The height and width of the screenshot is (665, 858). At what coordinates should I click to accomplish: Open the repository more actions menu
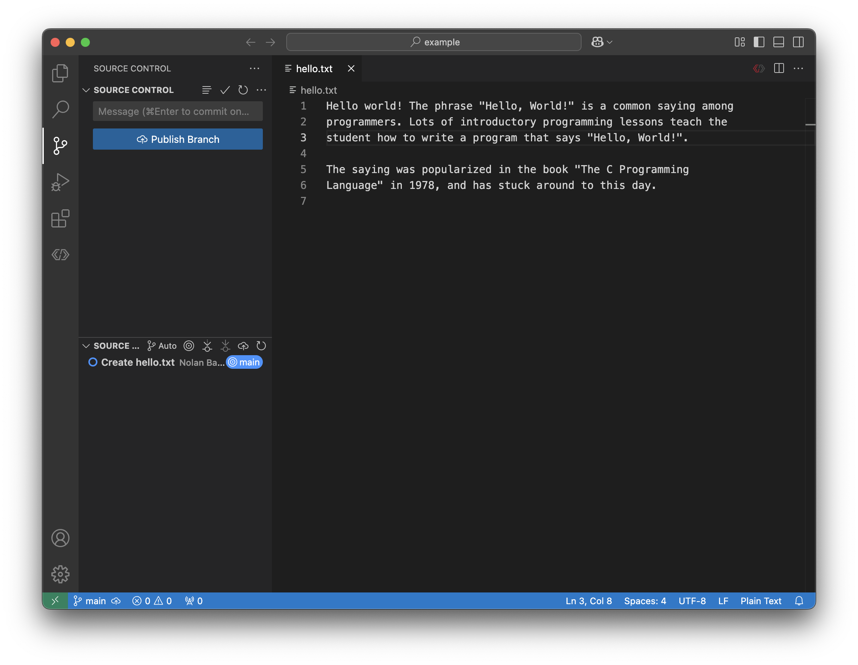261,90
